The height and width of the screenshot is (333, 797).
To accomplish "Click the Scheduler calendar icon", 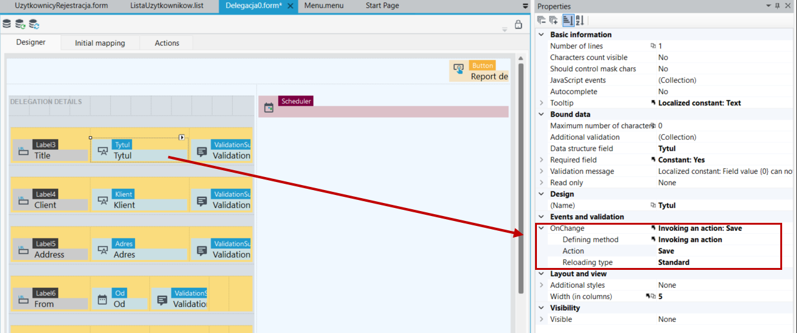I will [x=269, y=108].
